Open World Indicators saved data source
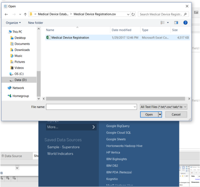Viewport: 200px width, 187px height. point(60,154)
